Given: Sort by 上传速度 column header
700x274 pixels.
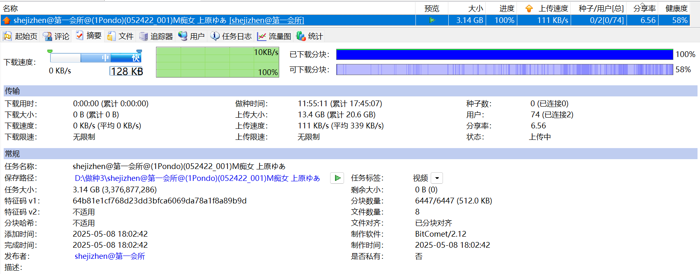Looking at the screenshot, I should [544, 8].
